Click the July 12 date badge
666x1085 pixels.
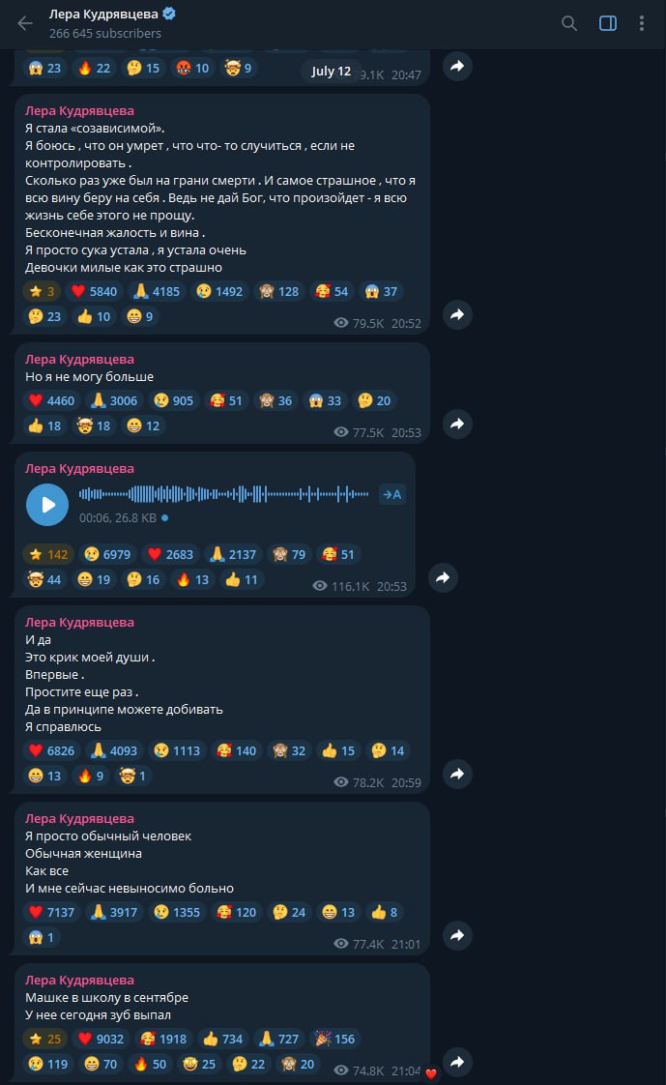331,72
